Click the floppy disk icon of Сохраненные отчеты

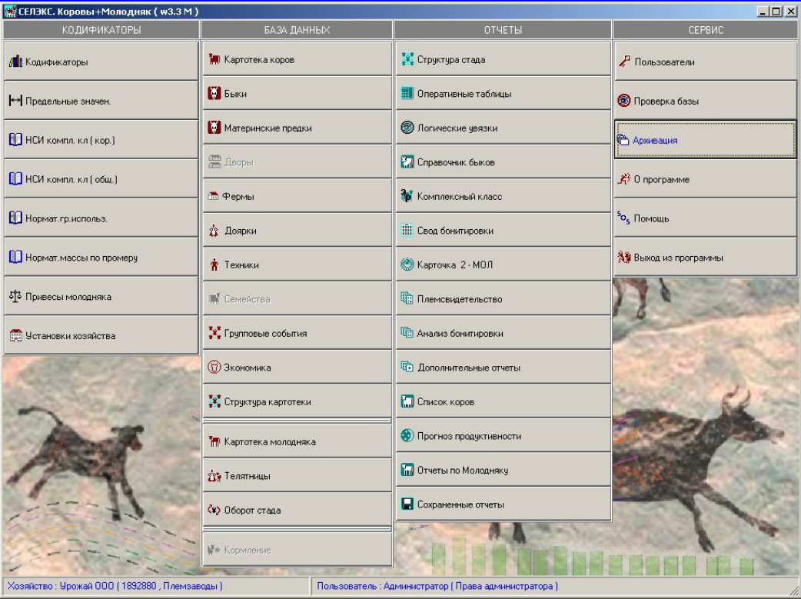pos(407,504)
